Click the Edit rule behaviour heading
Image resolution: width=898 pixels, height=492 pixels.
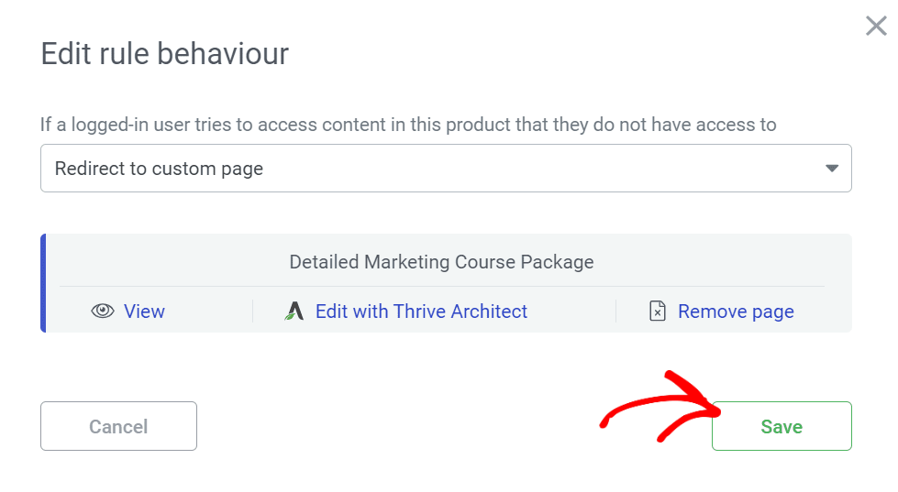165,54
